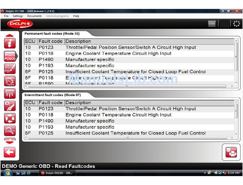Click ECU column header in Permanent table

pyautogui.click(x=31, y=41)
